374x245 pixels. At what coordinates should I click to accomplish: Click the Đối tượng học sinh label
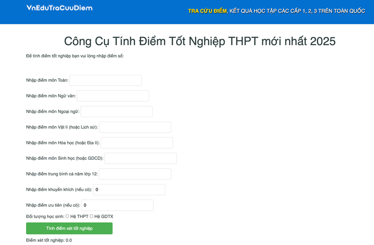[45, 216]
